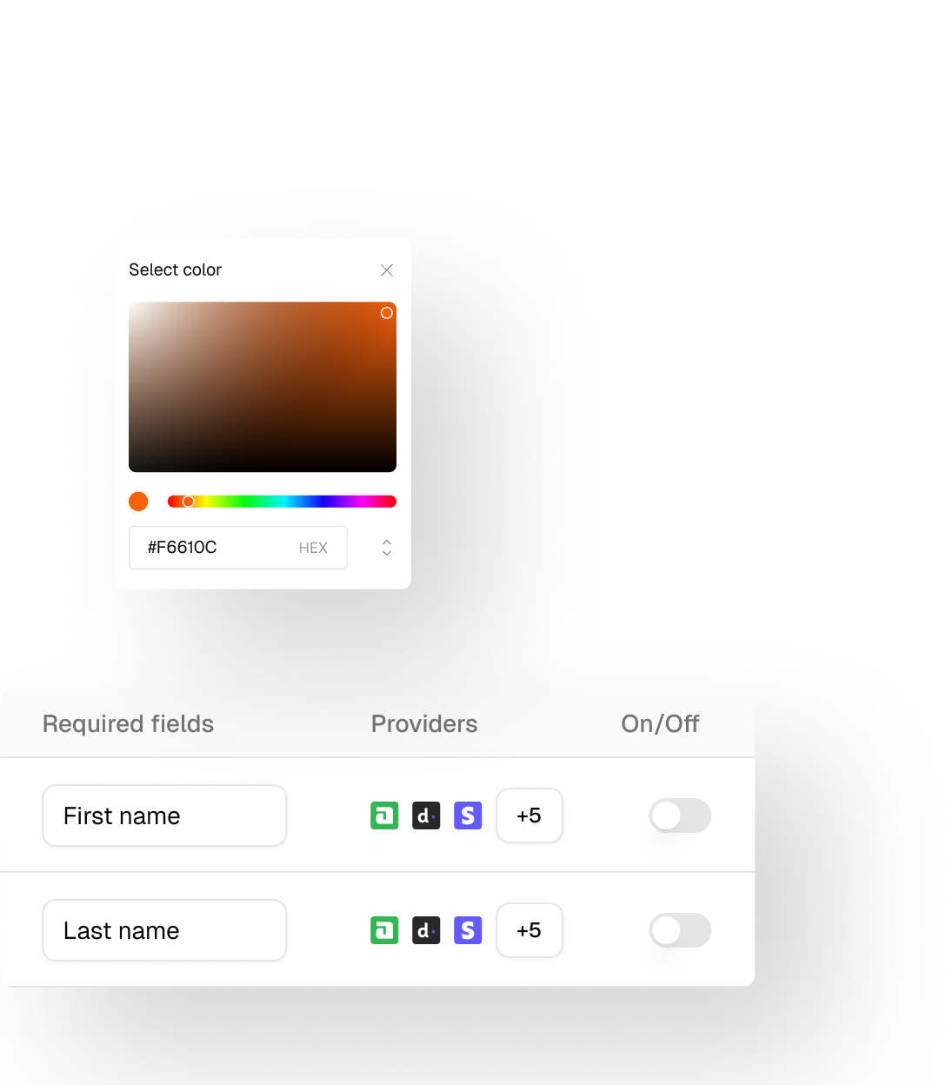This screenshot has width=946, height=1085.
Task: Show +5 more providers for First name
Action: click(530, 815)
